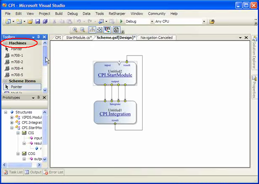Open the Properties side tab
Image resolution: width=259 pixels, height=184 pixels.
click(254, 87)
